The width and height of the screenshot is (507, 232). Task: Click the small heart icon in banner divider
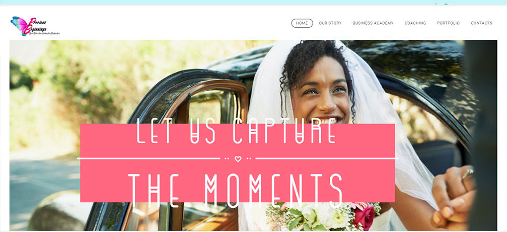coord(238,159)
